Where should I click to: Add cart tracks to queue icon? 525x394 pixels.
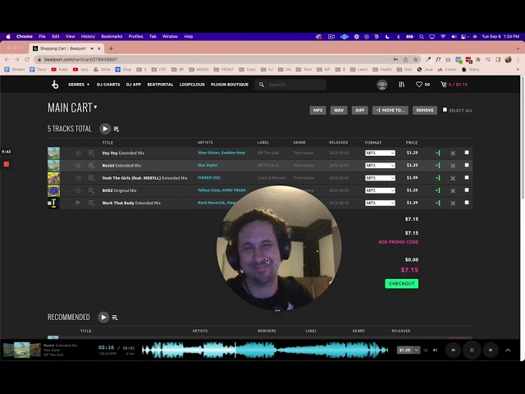[116, 129]
